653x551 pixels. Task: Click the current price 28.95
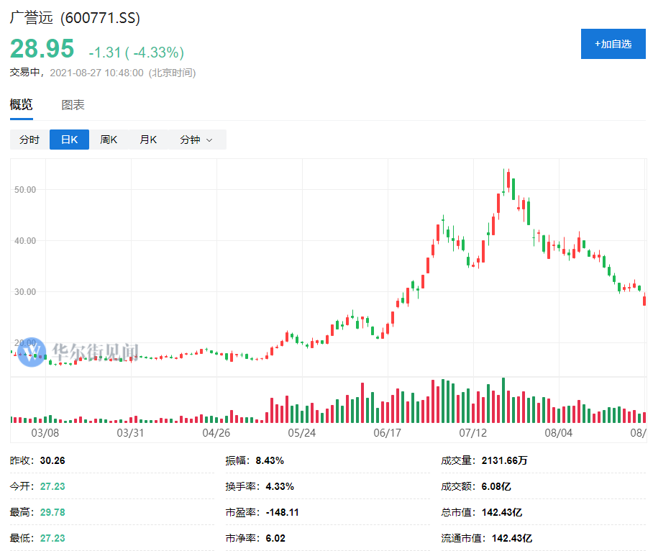[x=42, y=49]
